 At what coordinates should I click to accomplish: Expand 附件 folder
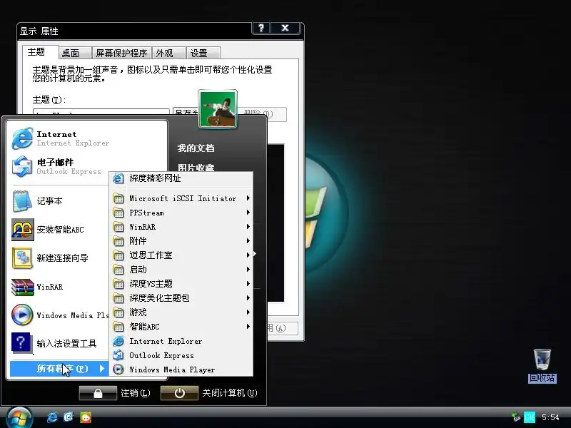(181, 241)
